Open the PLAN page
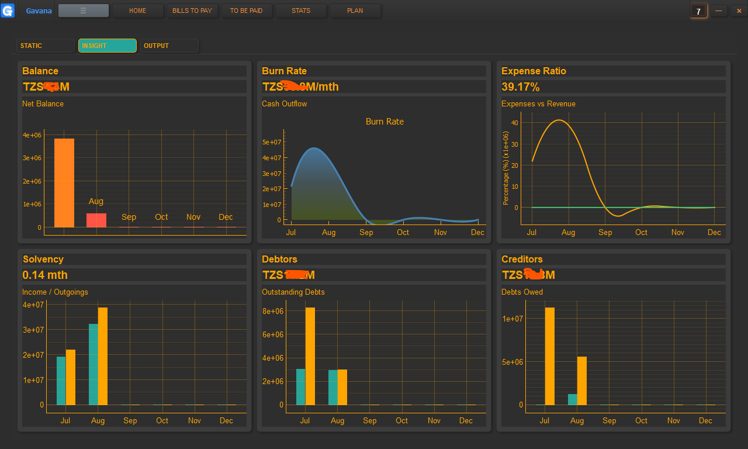 [x=355, y=11]
